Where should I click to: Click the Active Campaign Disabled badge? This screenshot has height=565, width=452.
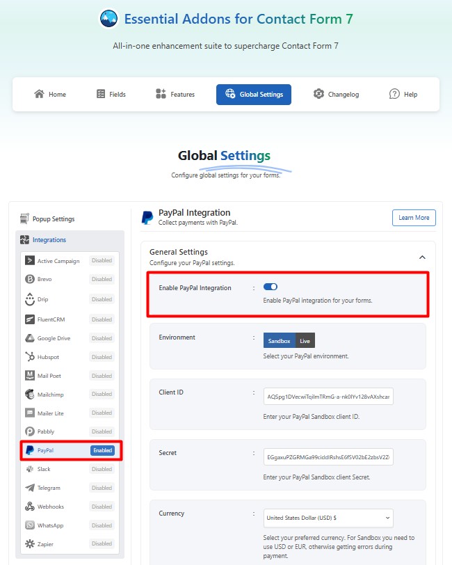[x=102, y=260]
